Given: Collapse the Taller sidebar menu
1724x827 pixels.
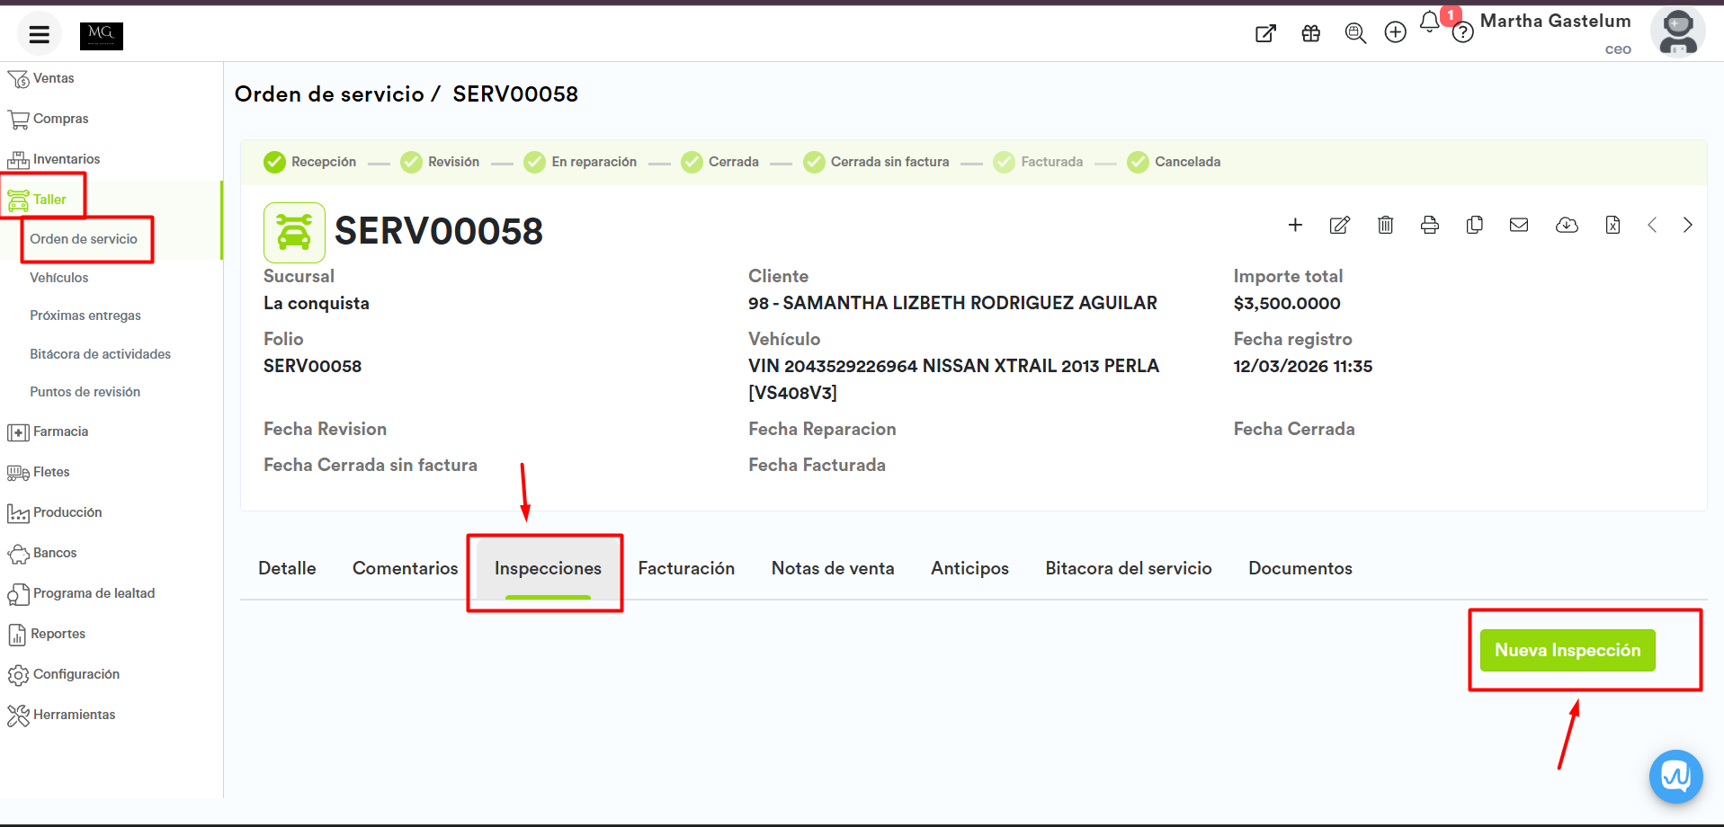Looking at the screenshot, I should (x=37, y=200).
